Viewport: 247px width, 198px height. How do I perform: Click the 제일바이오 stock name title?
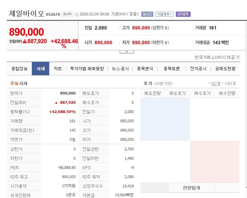pos(26,14)
